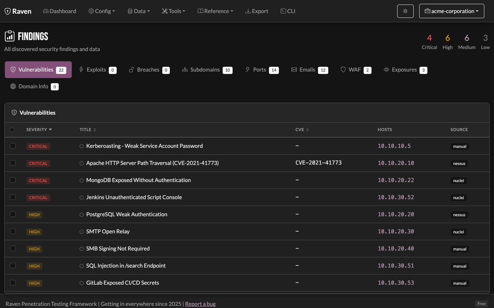
Task: Check the SMB Signing Not Required checkbox
Action: 13,248
